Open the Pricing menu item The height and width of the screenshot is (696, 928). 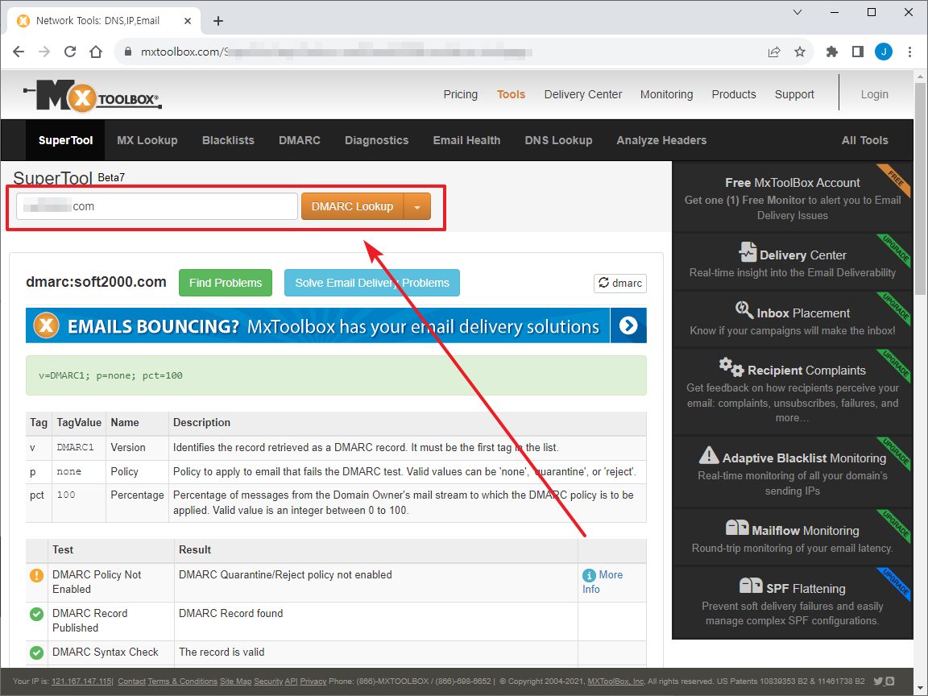click(461, 94)
